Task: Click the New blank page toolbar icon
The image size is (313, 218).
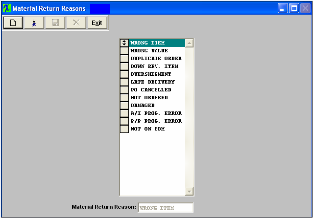Action: coord(13,22)
